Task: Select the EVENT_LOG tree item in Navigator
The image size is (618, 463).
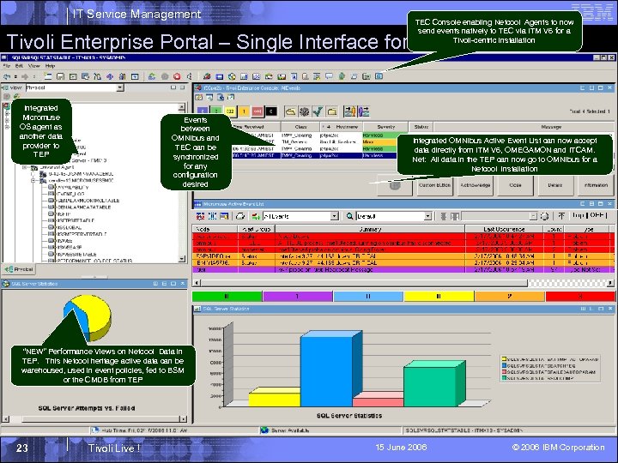Action: pos(71,194)
